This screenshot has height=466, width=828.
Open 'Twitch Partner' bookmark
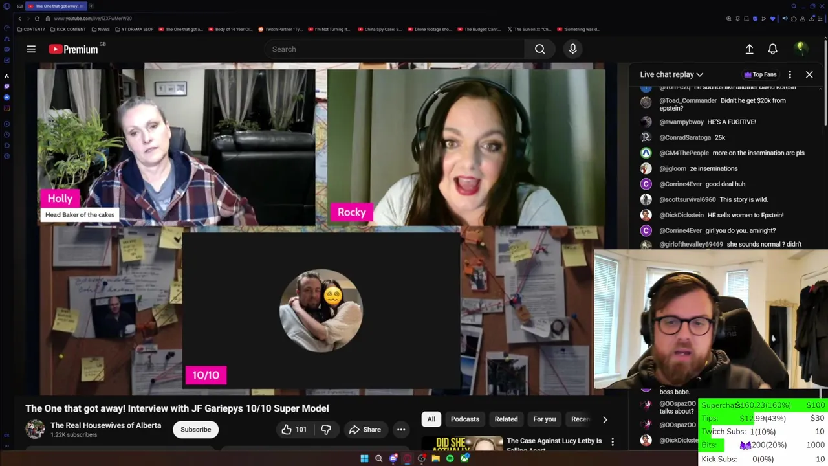click(x=280, y=29)
